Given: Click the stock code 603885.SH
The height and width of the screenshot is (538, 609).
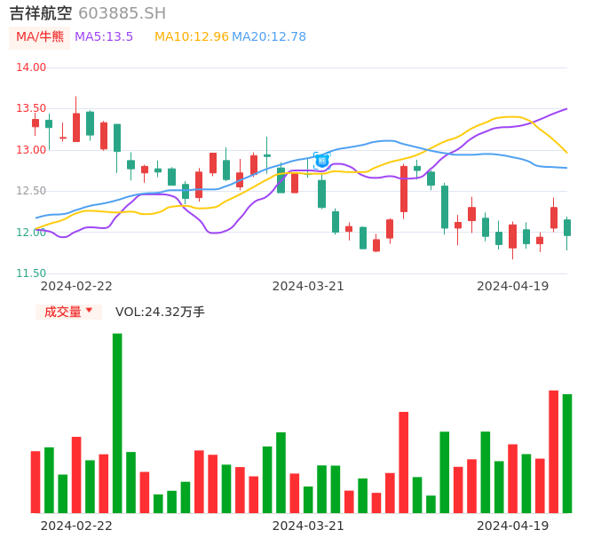Looking at the screenshot, I should [x=122, y=13].
